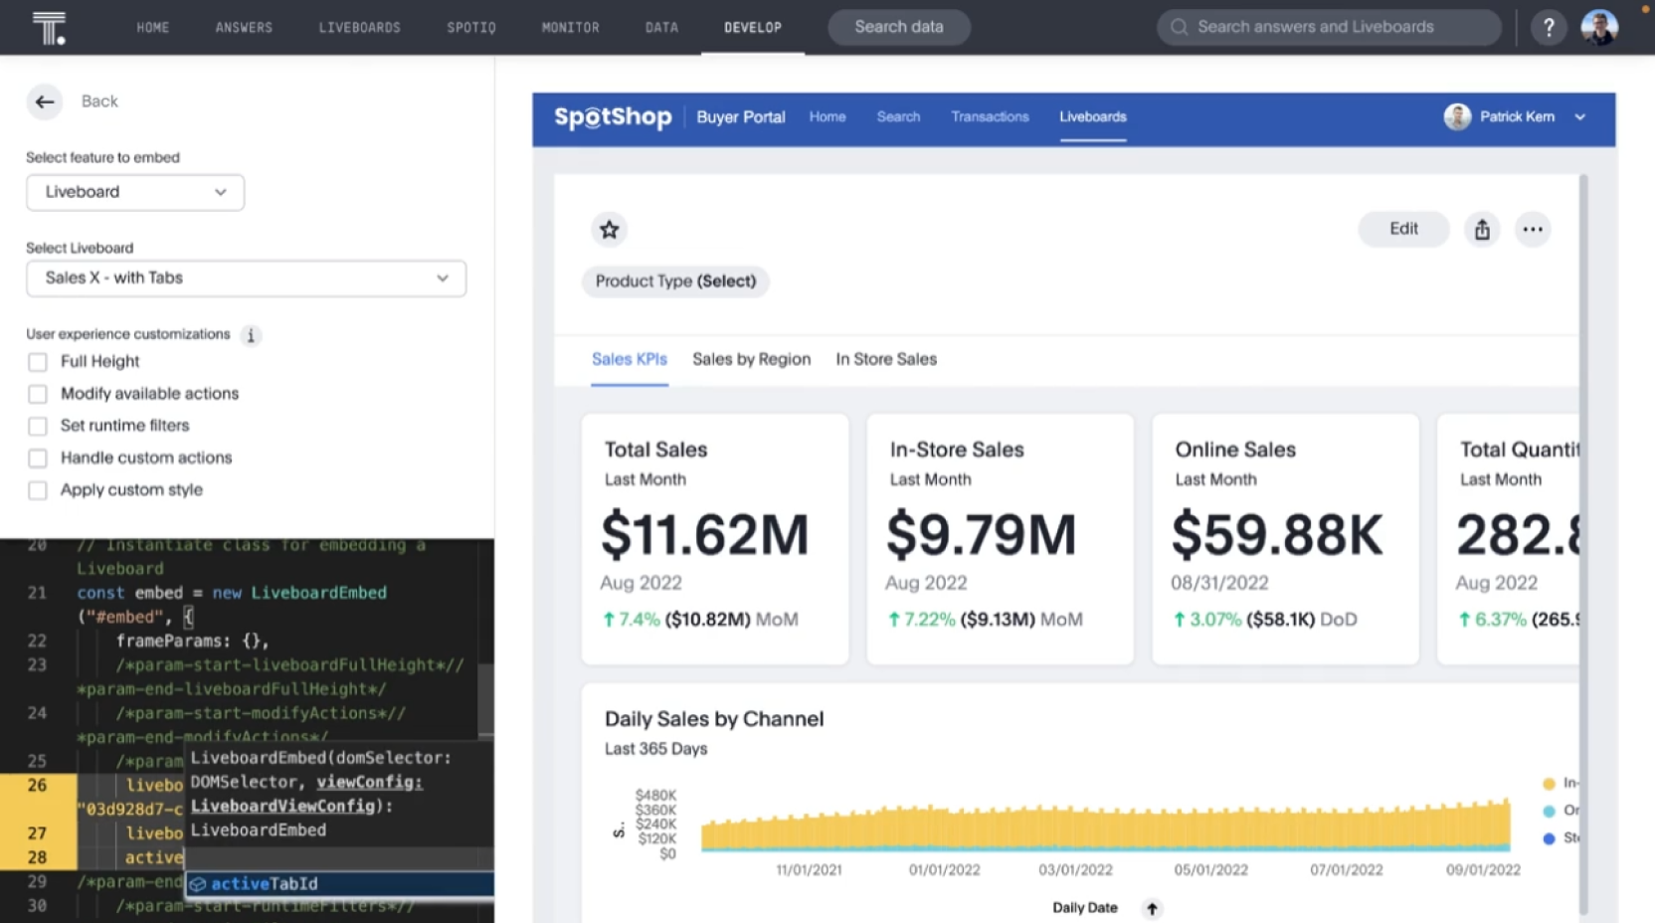Go to the Home nav item

click(153, 28)
